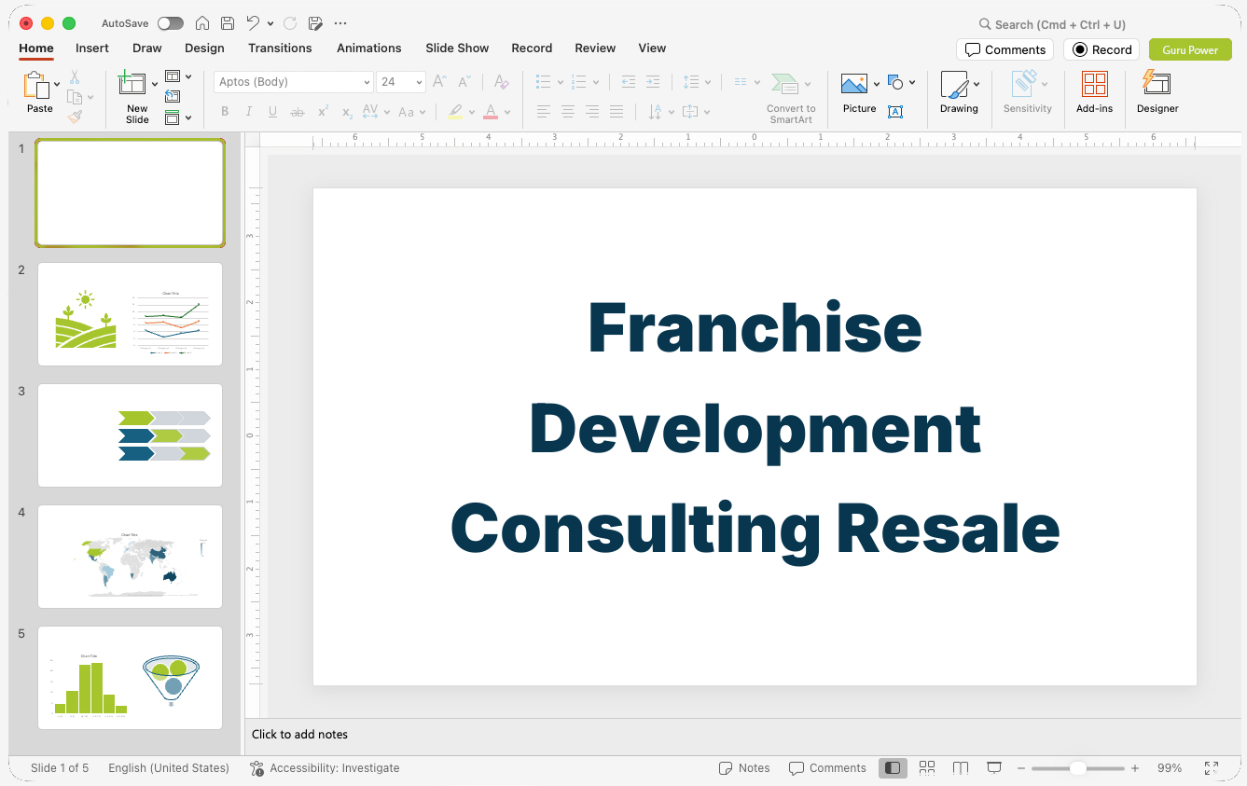The image size is (1247, 786).
Task: Click the Comments button at top right
Action: pos(1005,49)
